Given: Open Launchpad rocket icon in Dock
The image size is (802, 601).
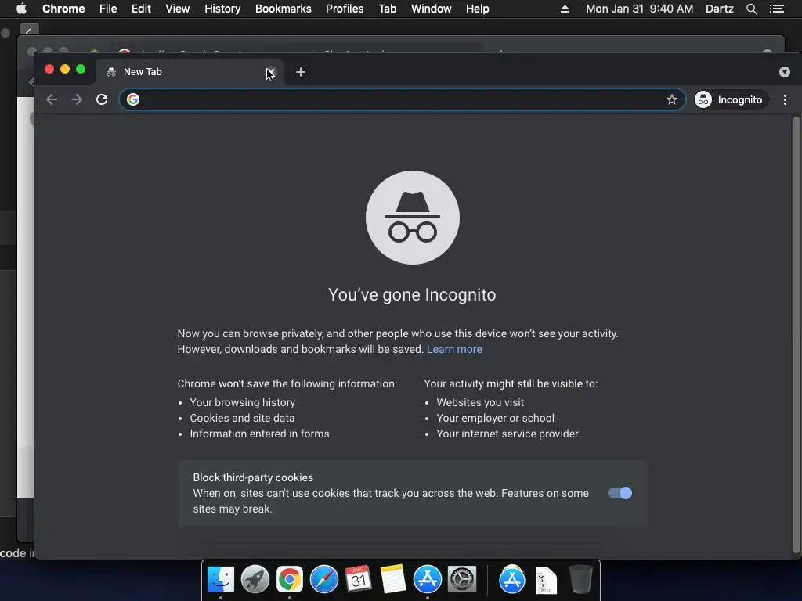Looking at the screenshot, I should pos(255,579).
